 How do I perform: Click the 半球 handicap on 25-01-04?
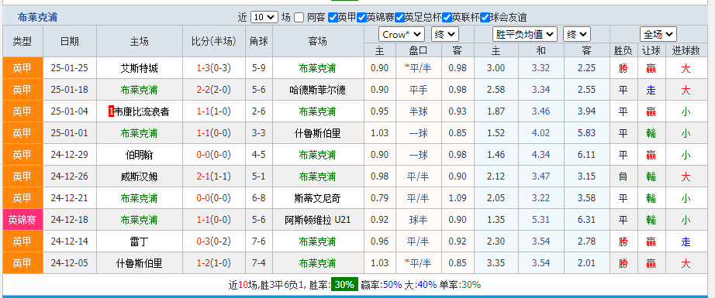point(418,111)
